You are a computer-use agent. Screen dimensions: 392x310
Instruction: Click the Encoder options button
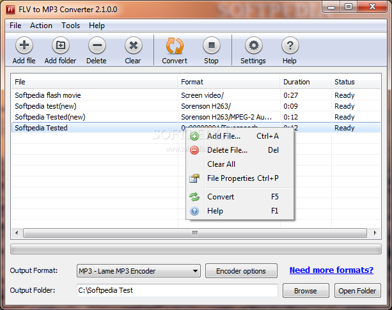[241, 271]
